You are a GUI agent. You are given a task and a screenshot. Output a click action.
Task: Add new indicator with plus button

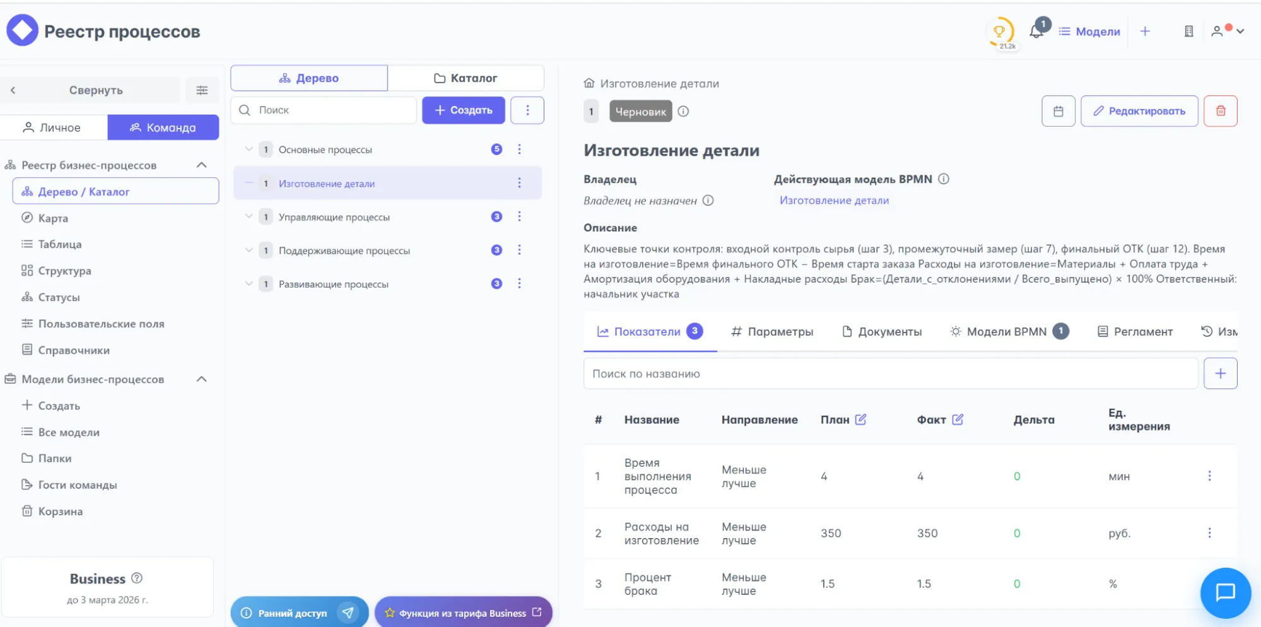[1221, 373]
